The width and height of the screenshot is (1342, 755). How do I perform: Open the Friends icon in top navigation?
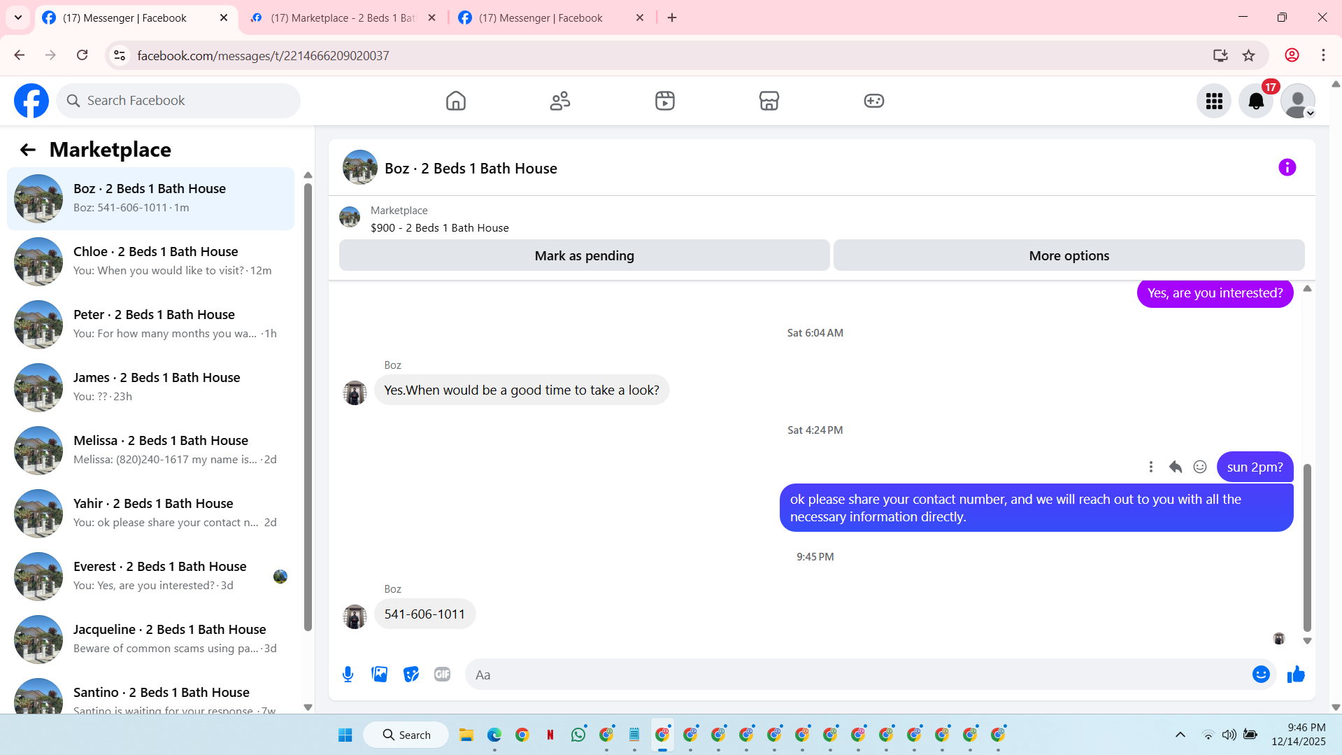tap(560, 101)
